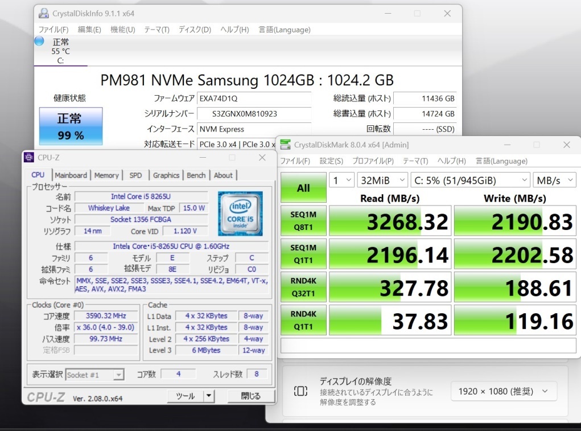Open the test count dropdown showing 1
This screenshot has width=581, height=431.
[341, 180]
